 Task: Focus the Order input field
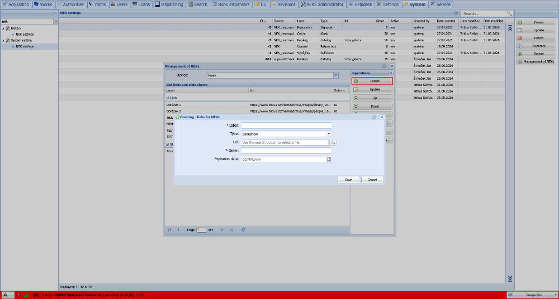286,151
